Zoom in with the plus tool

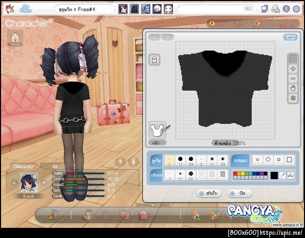[x=293, y=69]
